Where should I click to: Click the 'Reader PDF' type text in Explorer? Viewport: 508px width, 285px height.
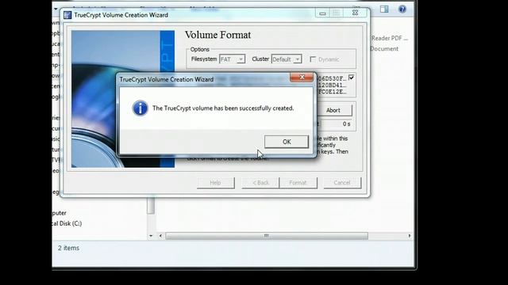(x=390, y=38)
